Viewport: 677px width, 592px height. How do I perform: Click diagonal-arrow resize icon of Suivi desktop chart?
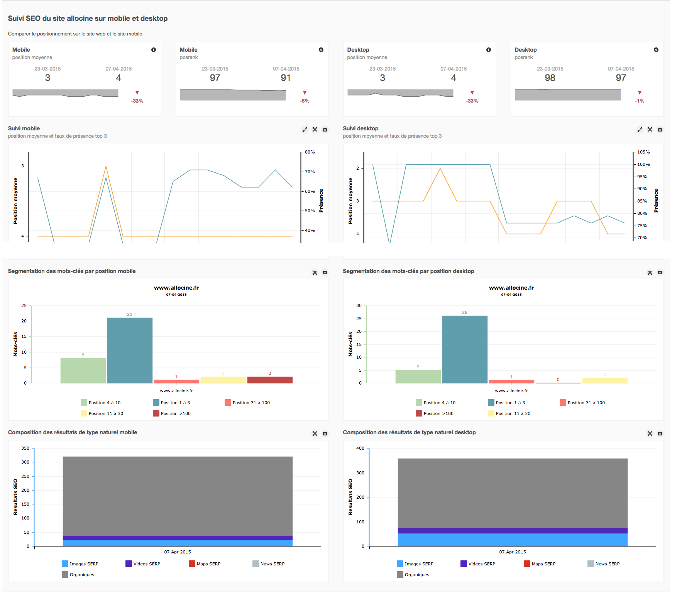point(640,130)
